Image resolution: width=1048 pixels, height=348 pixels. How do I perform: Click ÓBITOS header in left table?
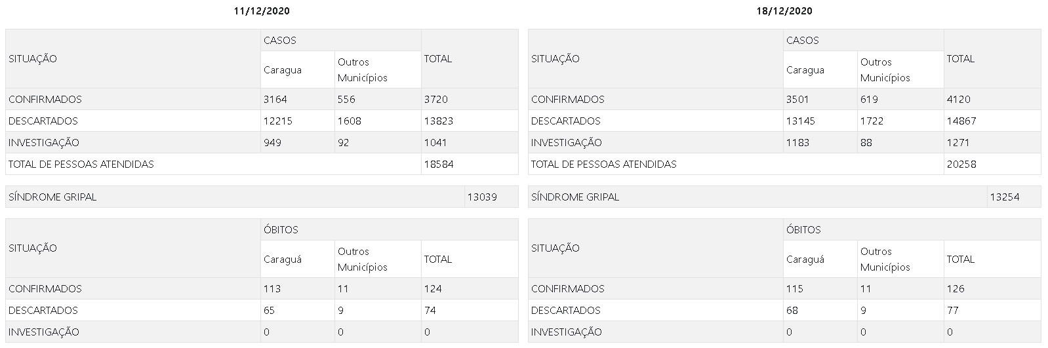[x=281, y=230]
